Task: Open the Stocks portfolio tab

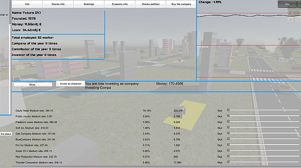Action: point(150,4)
